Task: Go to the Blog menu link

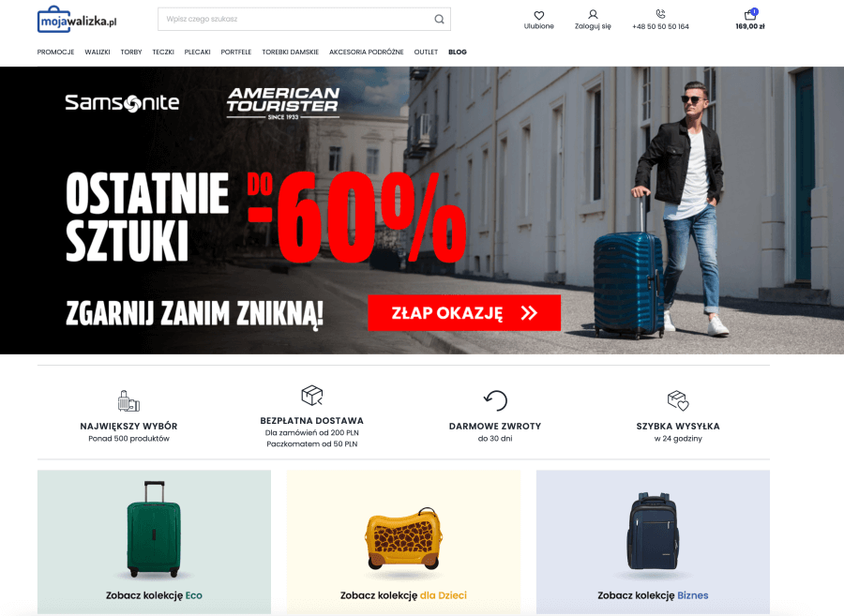Action: coord(458,53)
